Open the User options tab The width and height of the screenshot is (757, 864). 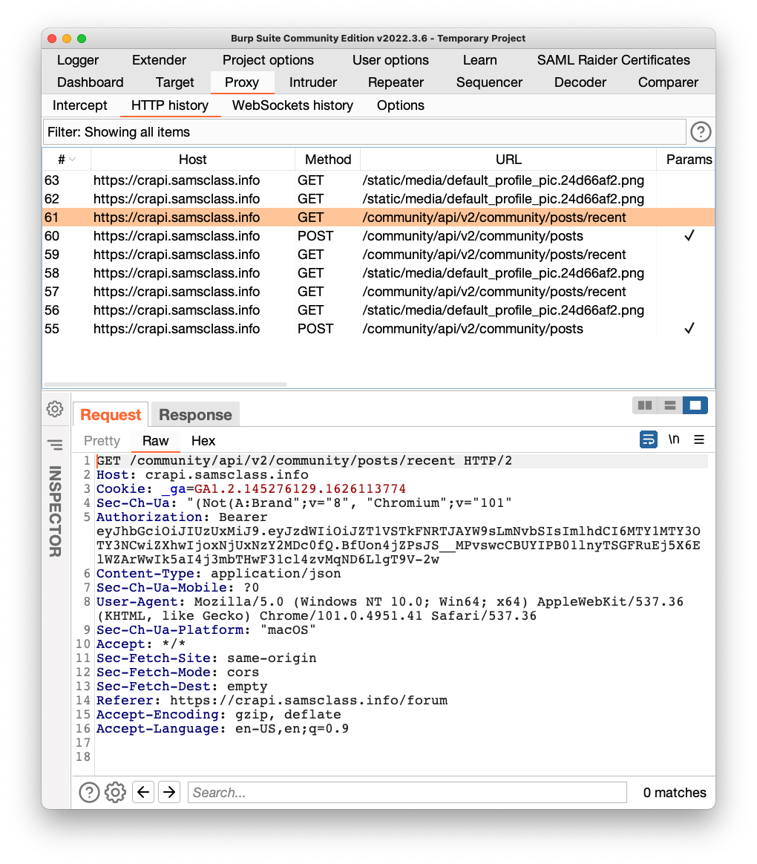(x=390, y=60)
